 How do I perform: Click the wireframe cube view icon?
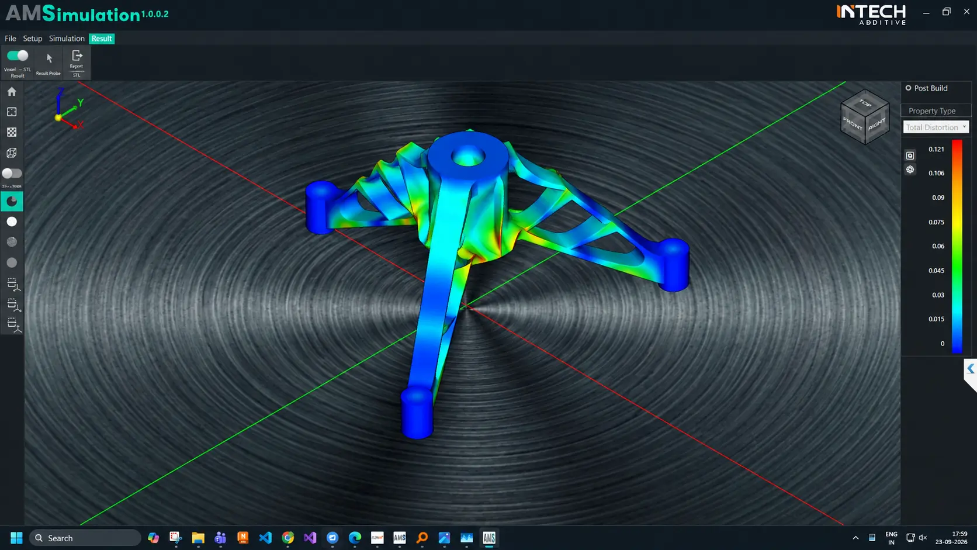coord(12,153)
